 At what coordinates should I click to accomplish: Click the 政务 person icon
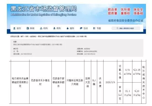coord(54,28)
